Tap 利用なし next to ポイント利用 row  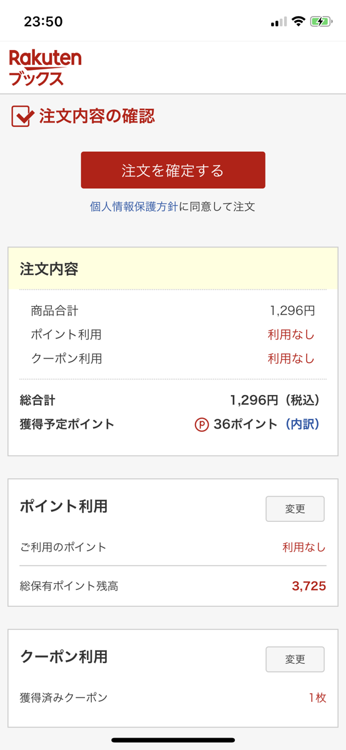(x=291, y=335)
